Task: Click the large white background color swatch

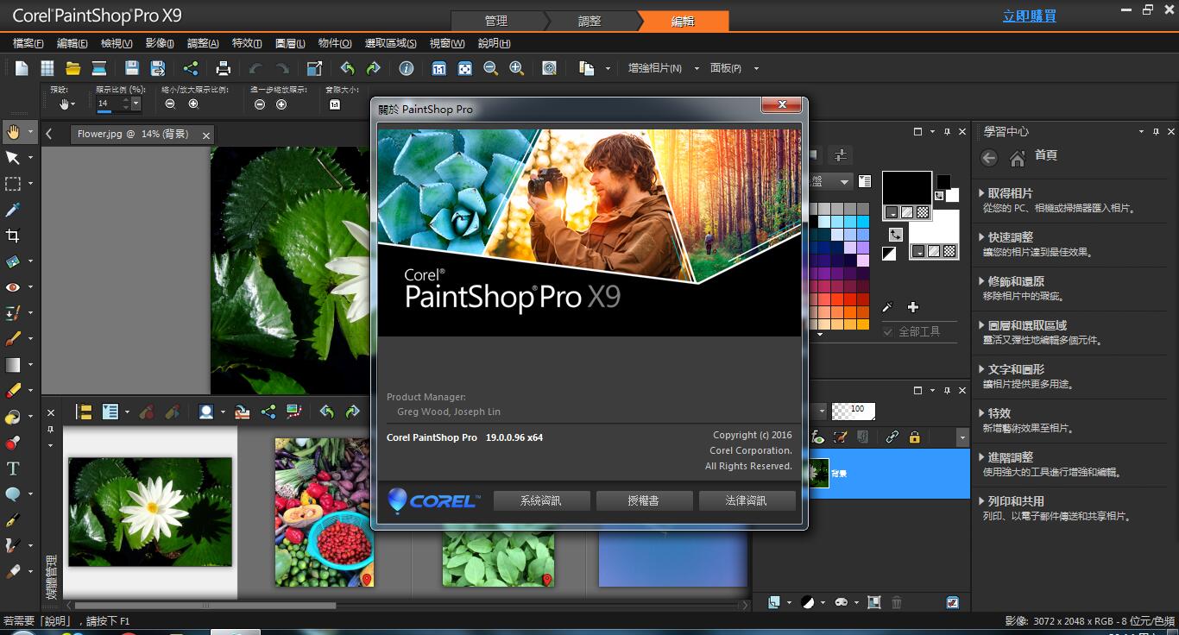Action: point(933,227)
